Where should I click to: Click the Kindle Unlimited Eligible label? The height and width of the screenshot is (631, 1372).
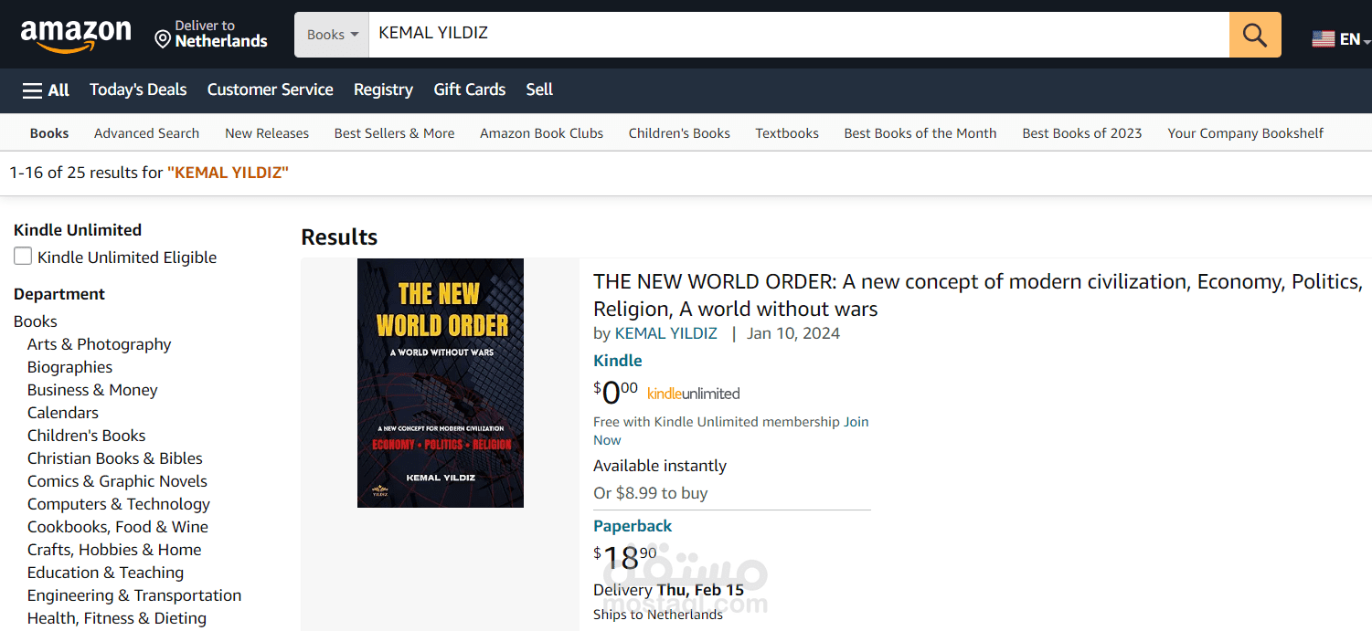[x=127, y=258]
